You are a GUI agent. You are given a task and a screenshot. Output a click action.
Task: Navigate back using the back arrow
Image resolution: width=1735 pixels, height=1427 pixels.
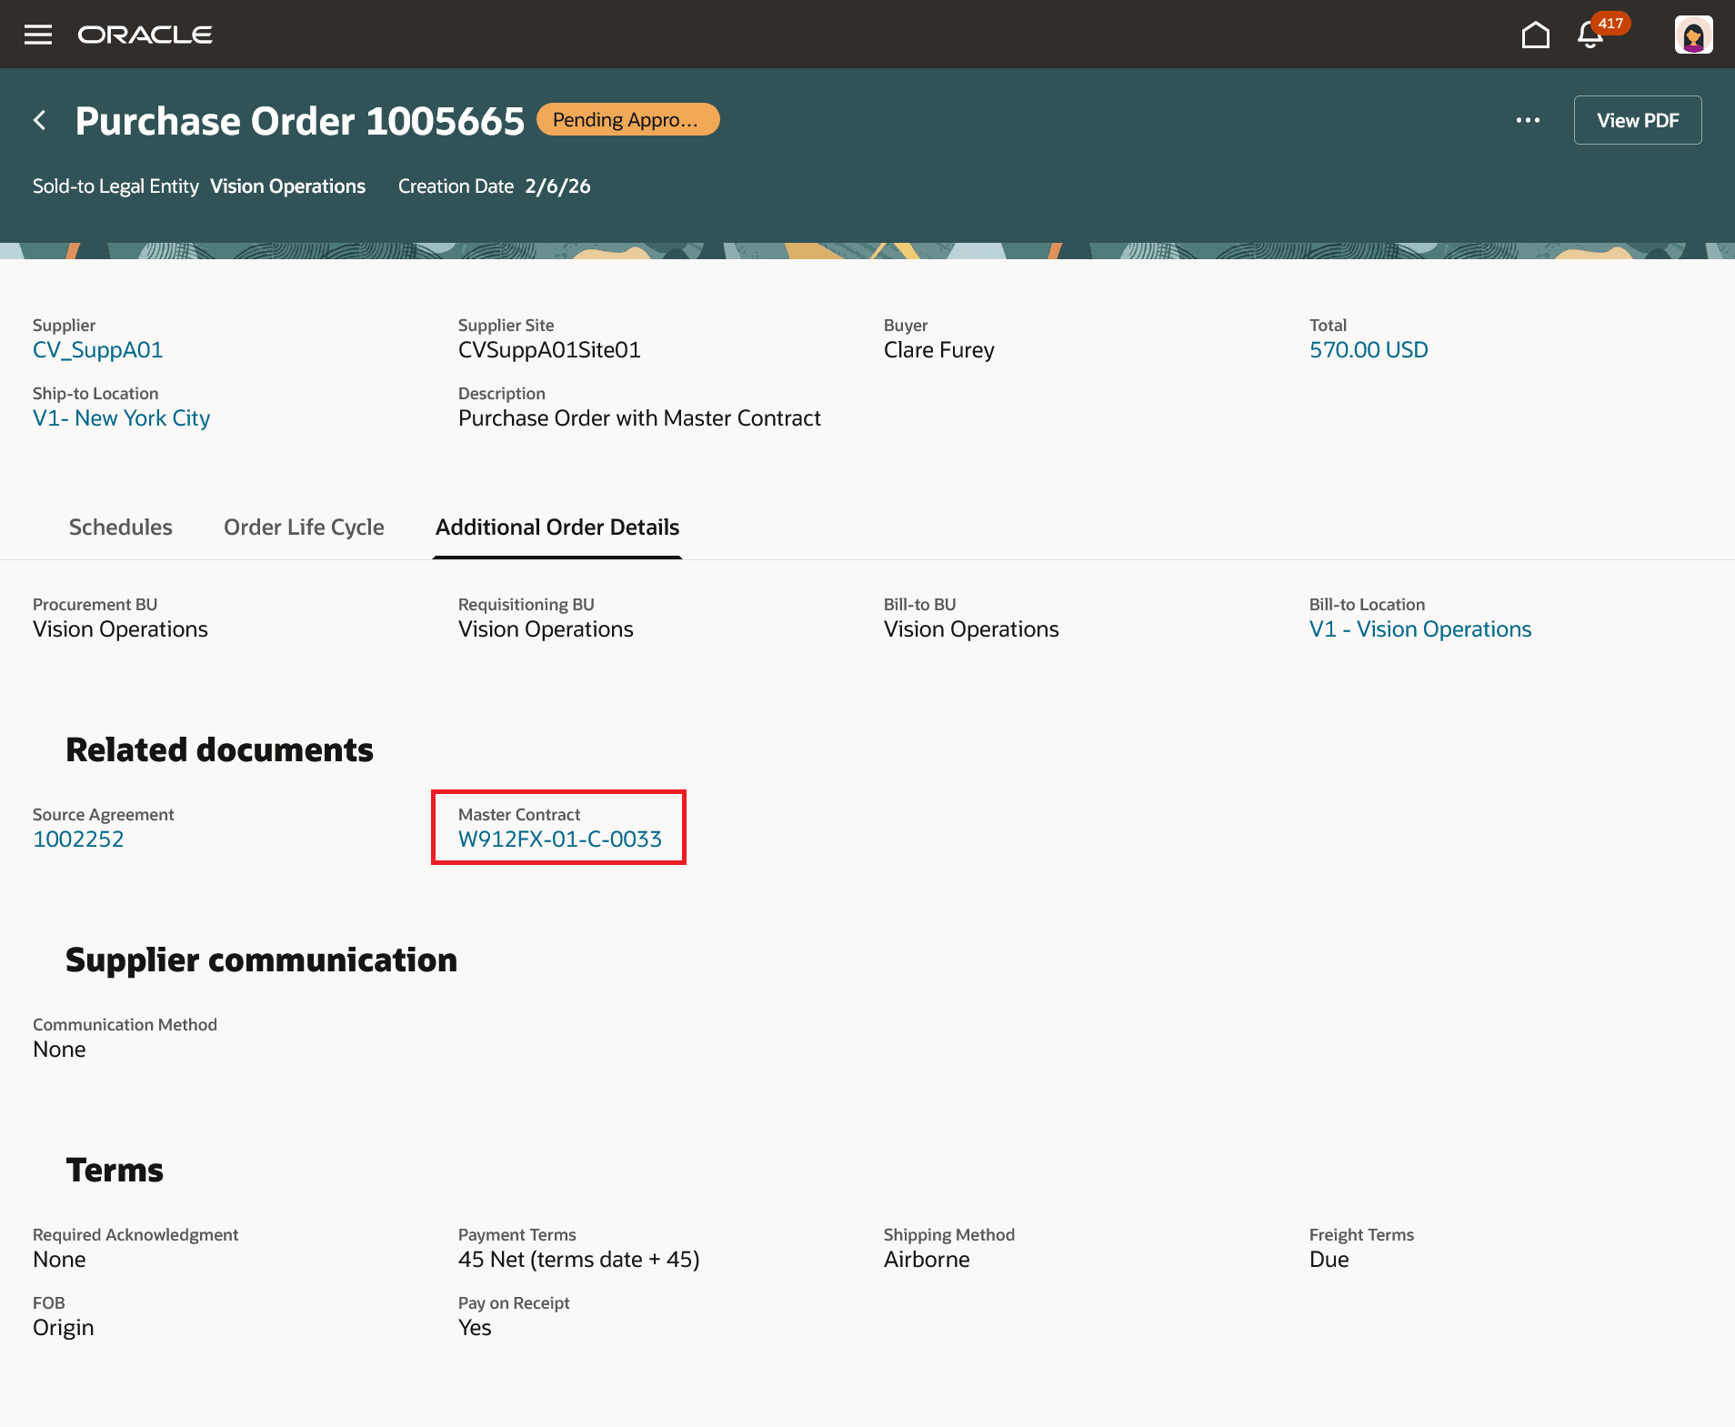tap(41, 119)
